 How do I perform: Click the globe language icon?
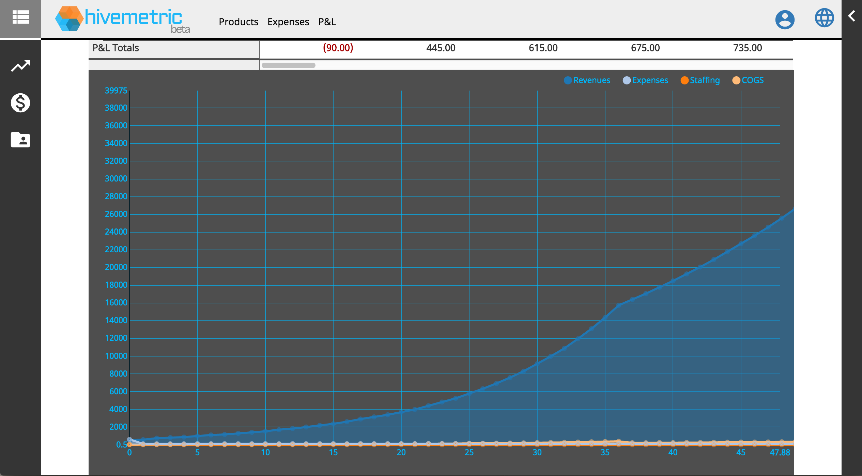pos(824,18)
